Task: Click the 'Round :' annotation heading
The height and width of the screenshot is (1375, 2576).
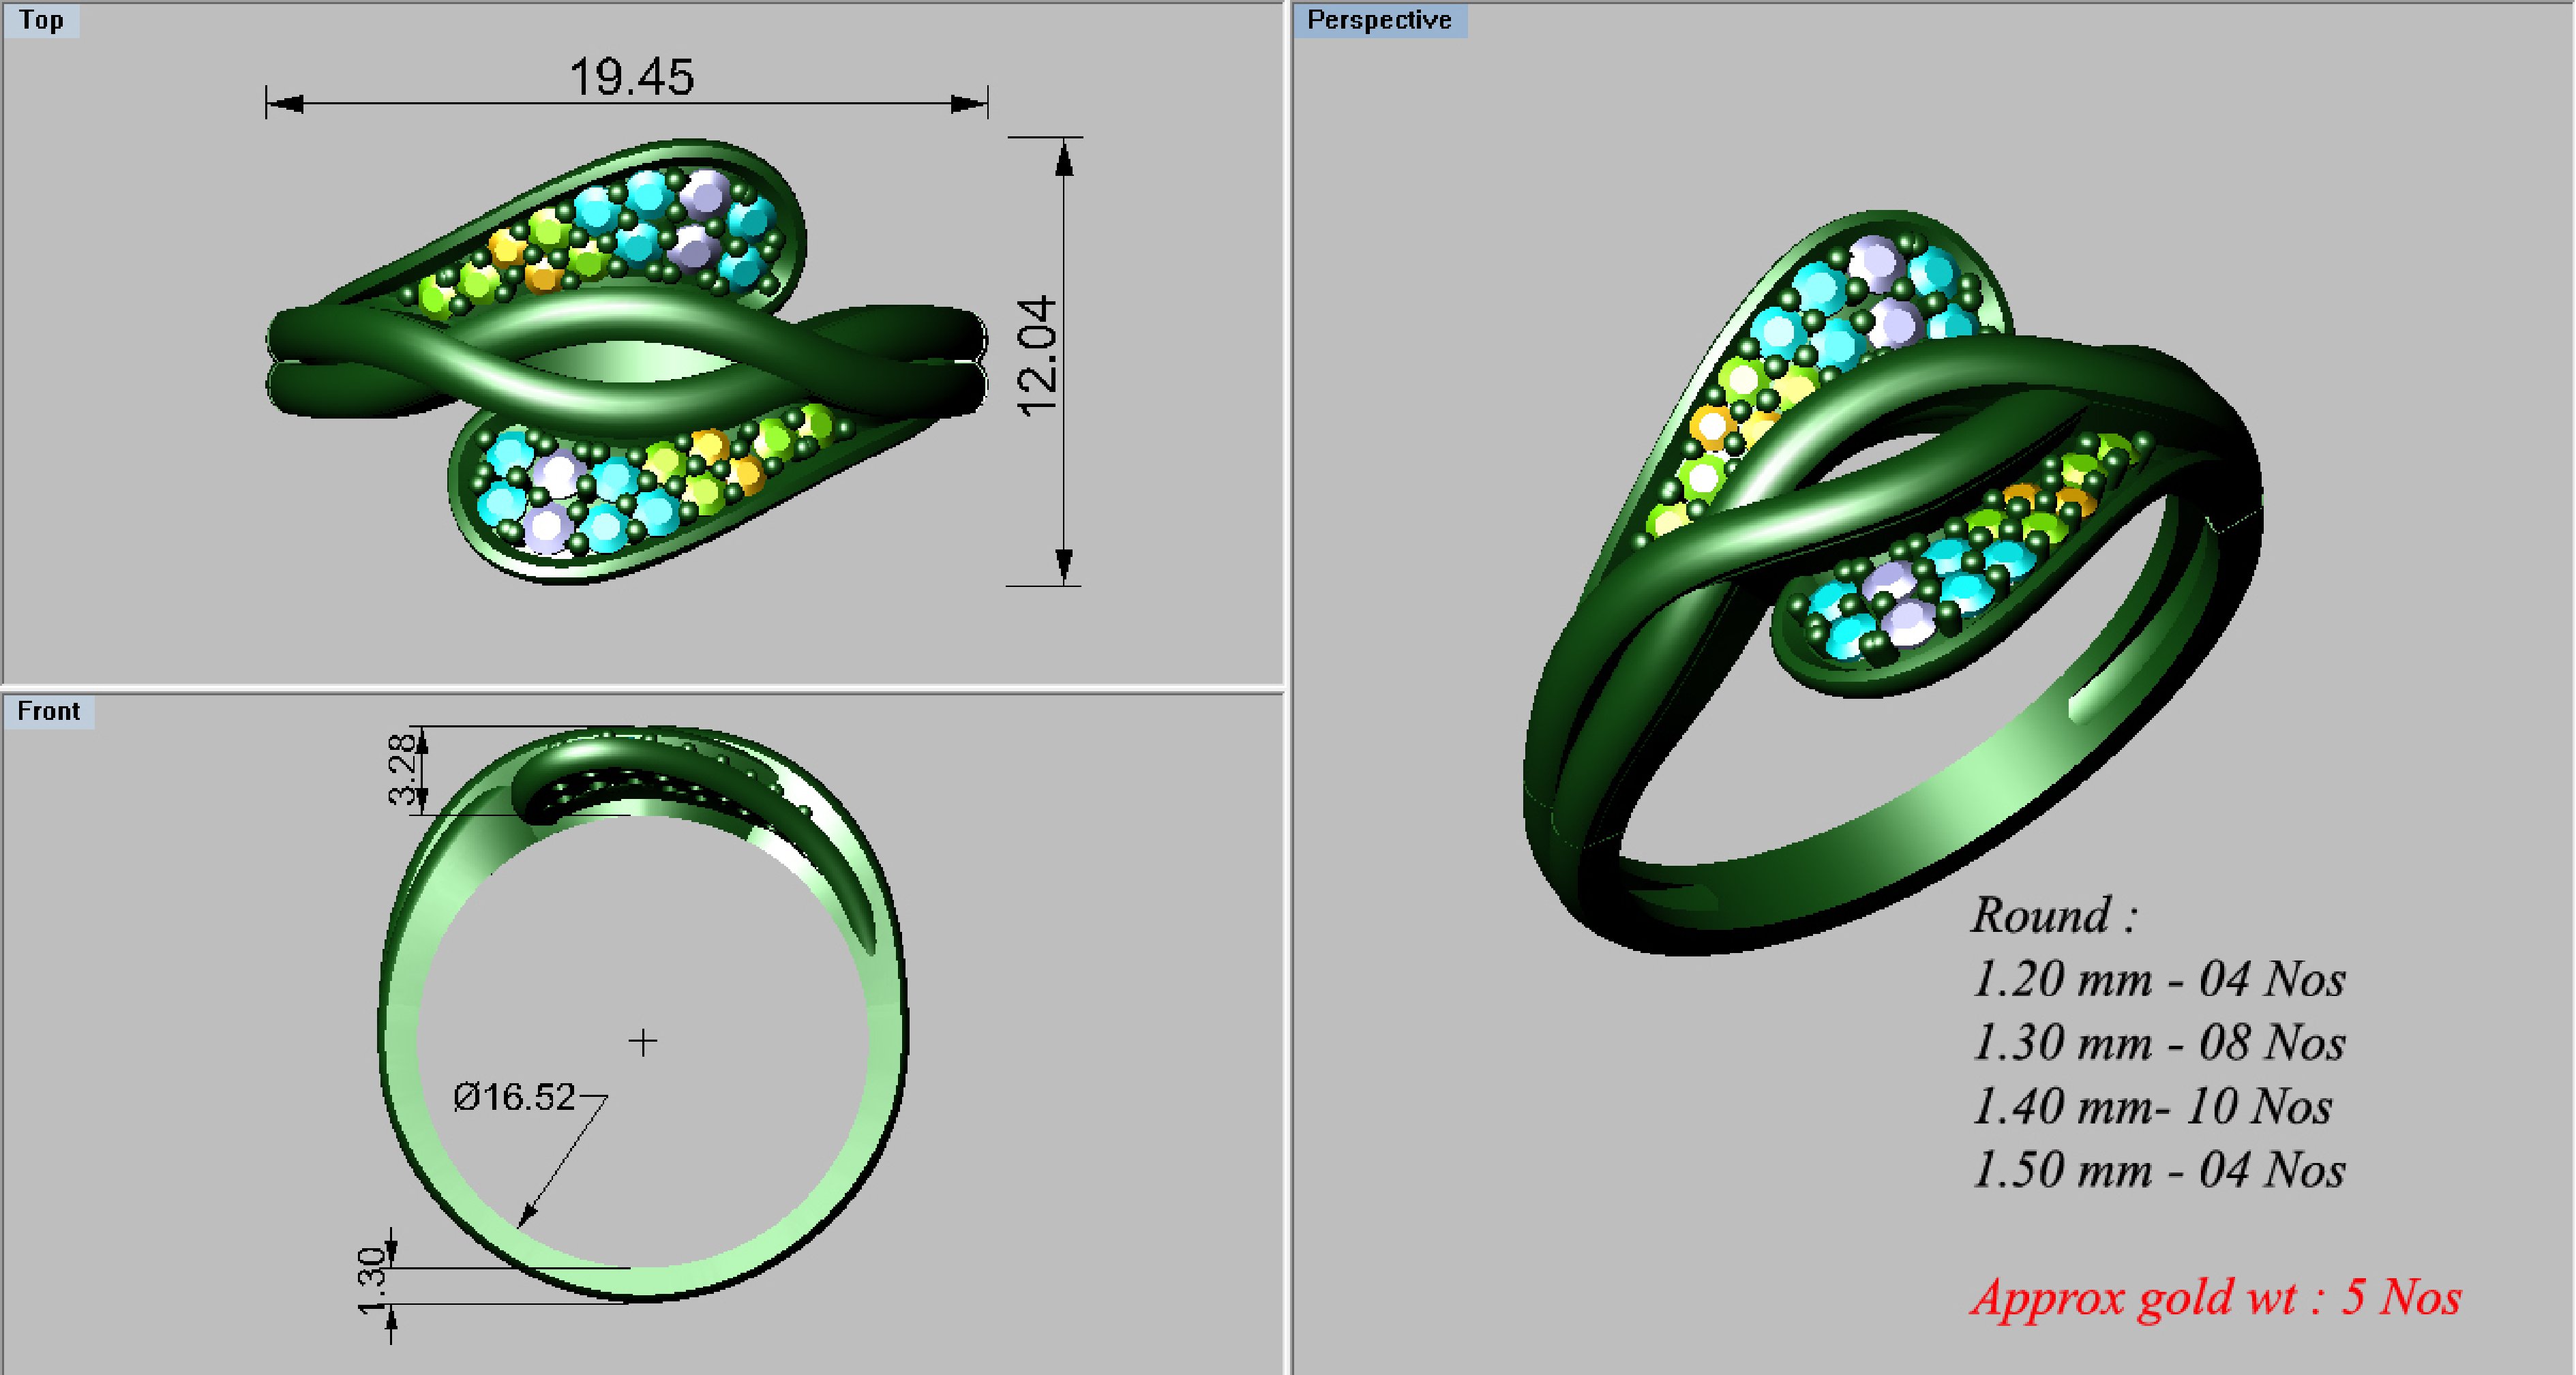Action: coord(2055,915)
